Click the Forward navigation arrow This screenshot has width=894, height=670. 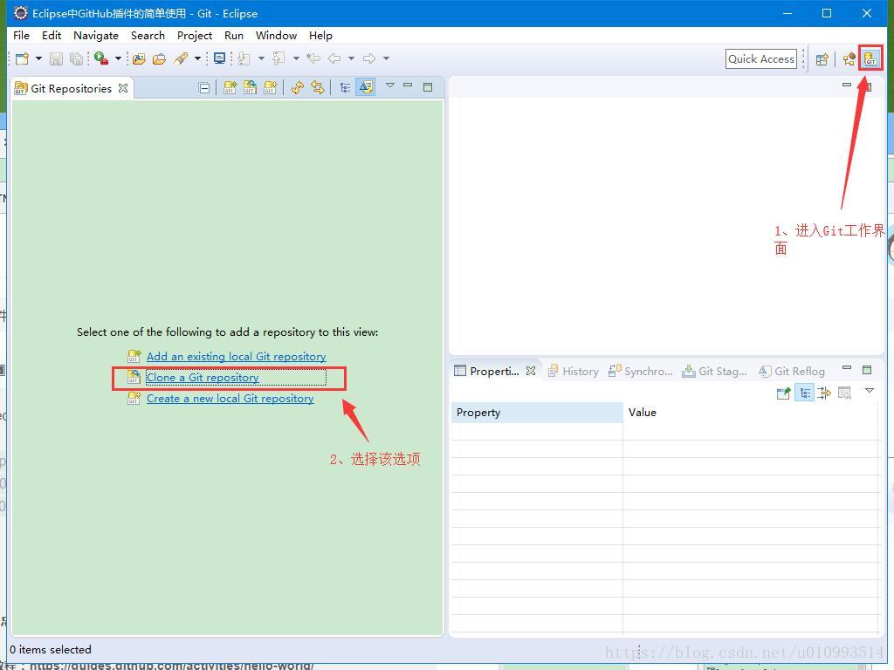coord(369,58)
